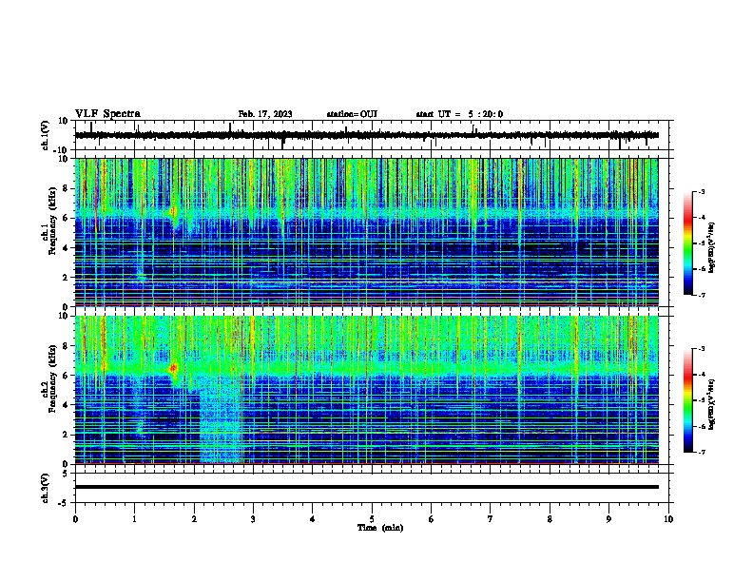Screen dimensions: 753x582
Task: Click the ch.1 spectrogram color bar
Action: [687, 243]
